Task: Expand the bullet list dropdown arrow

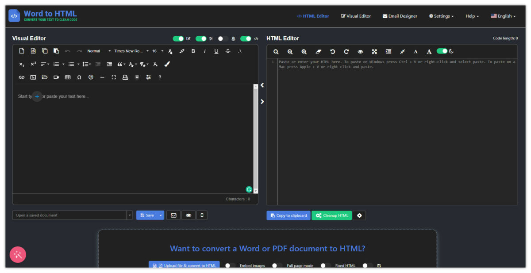Action: point(78,64)
